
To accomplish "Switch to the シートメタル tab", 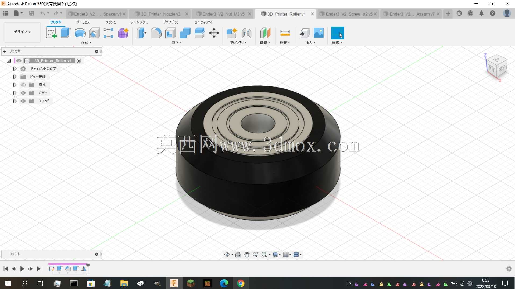I will tap(139, 22).
